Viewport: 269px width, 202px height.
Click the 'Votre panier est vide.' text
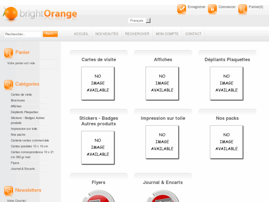pyautogui.click(x=21, y=63)
